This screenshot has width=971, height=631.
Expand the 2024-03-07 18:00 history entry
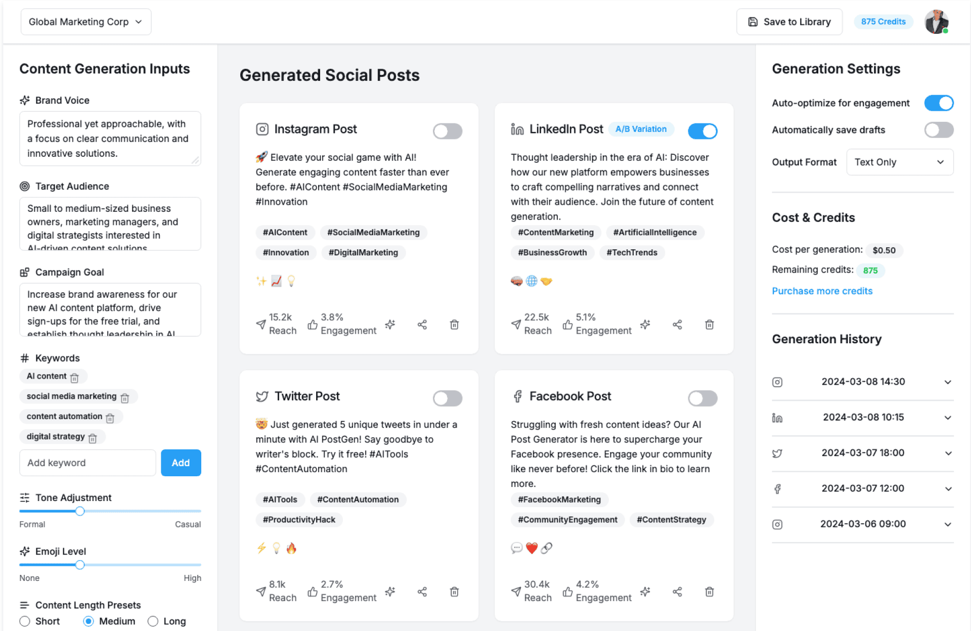(x=948, y=453)
